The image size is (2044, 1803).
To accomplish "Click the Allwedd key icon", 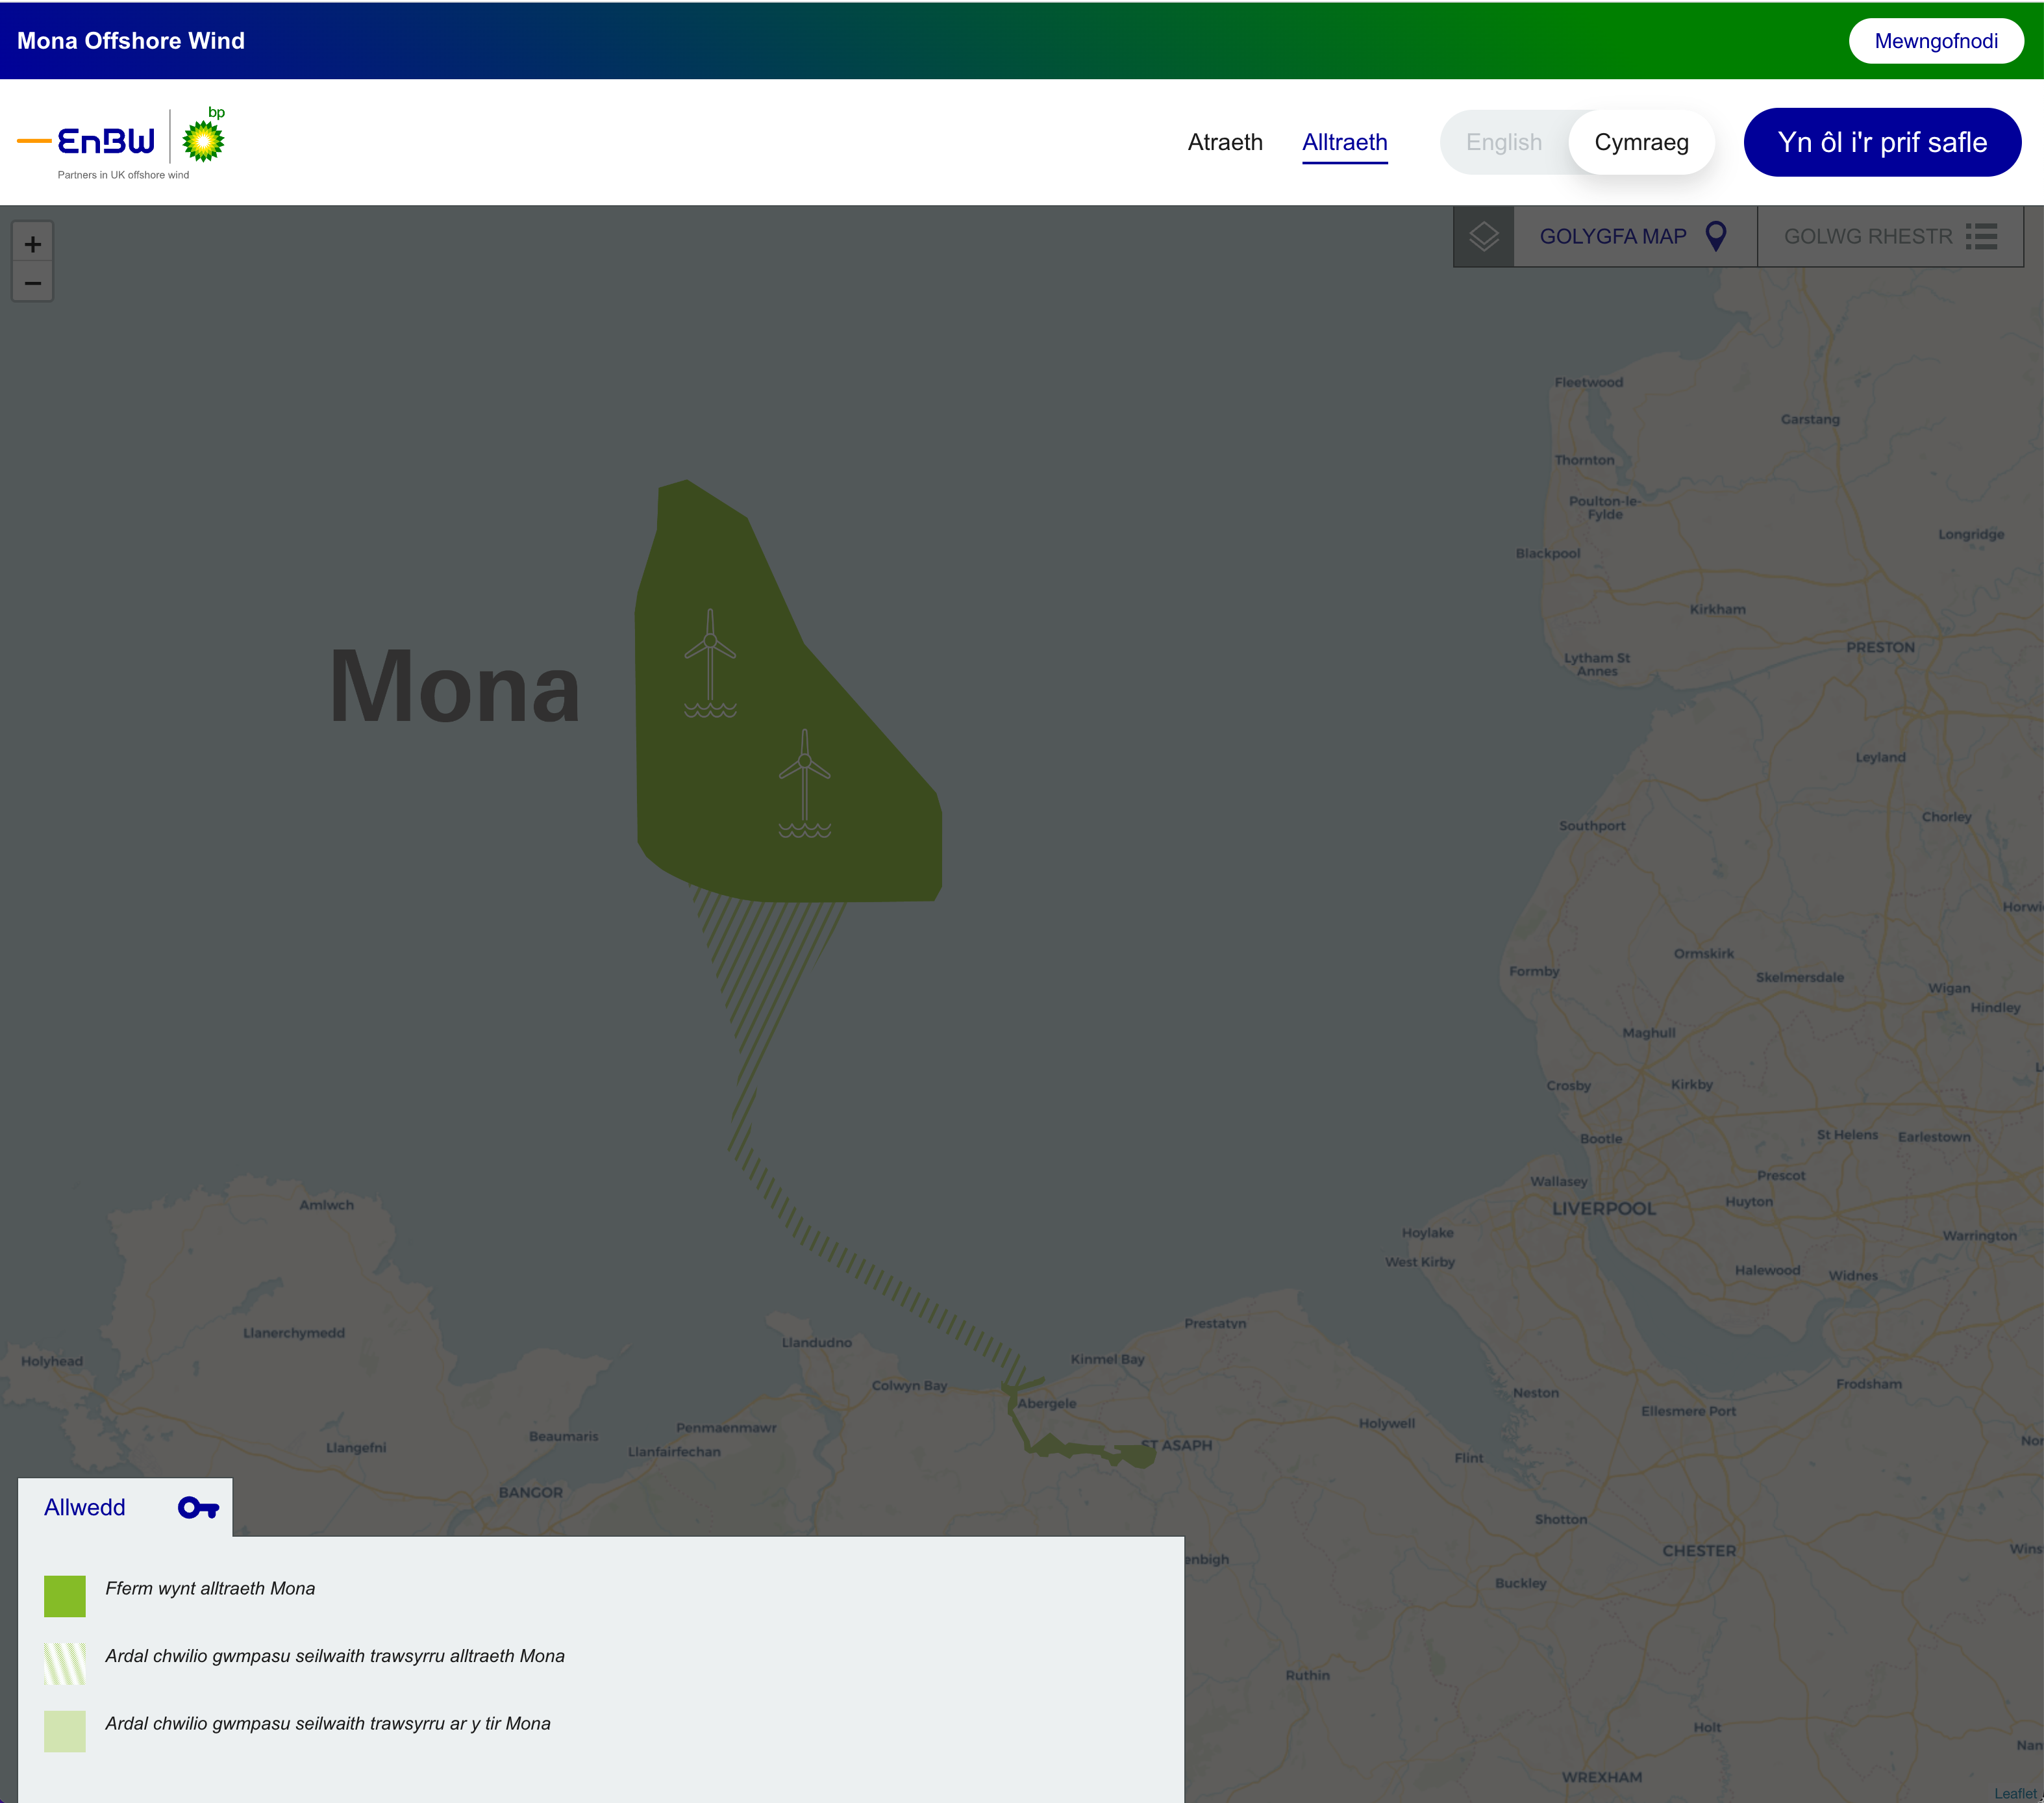I will click(x=198, y=1508).
